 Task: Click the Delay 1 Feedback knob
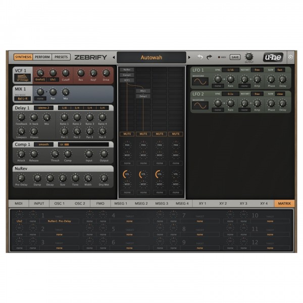tap(21, 117)
